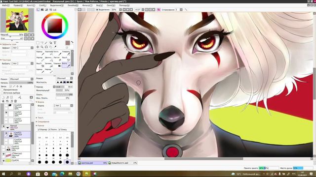Select the Move tool

38,47
